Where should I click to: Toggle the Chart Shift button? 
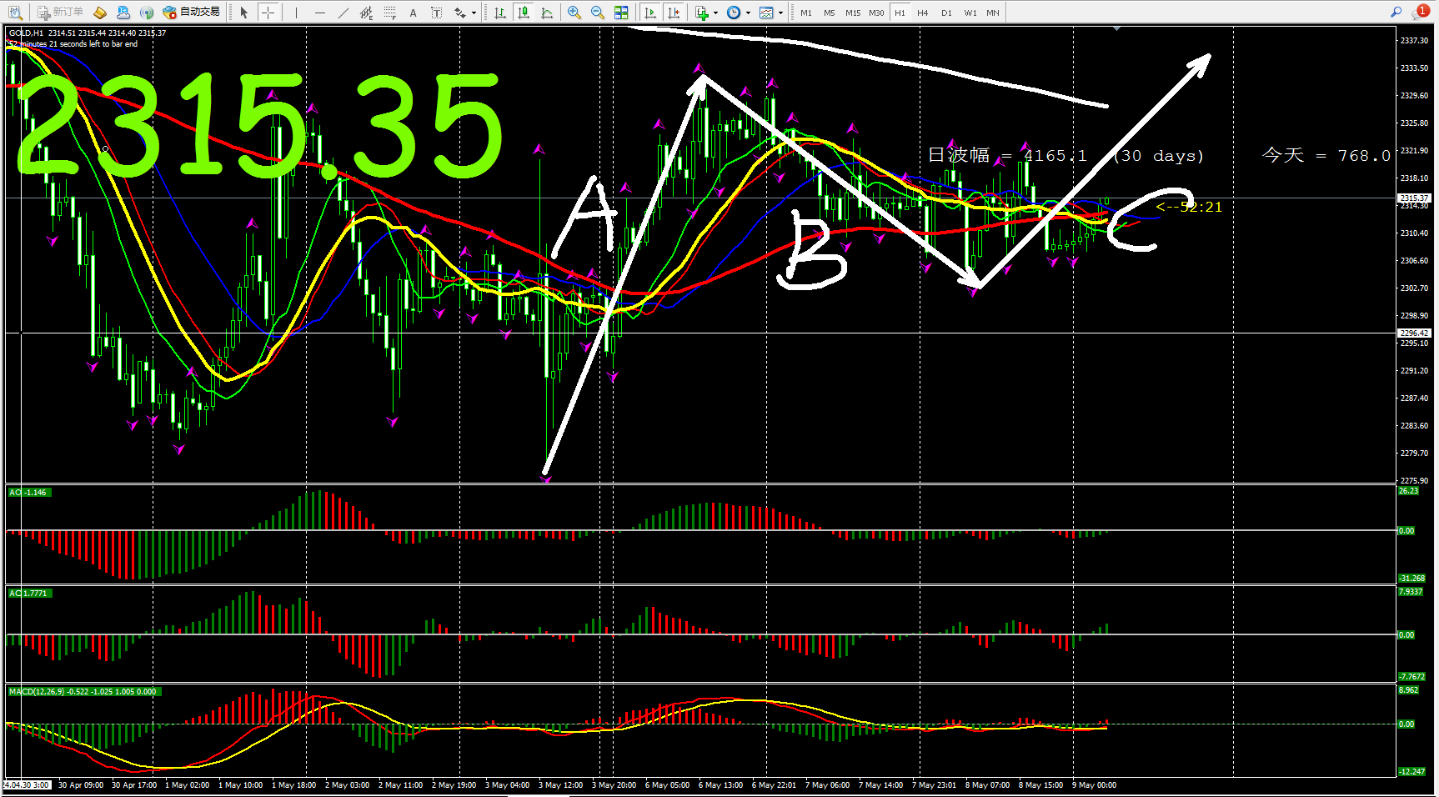click(x=674, y=13)
